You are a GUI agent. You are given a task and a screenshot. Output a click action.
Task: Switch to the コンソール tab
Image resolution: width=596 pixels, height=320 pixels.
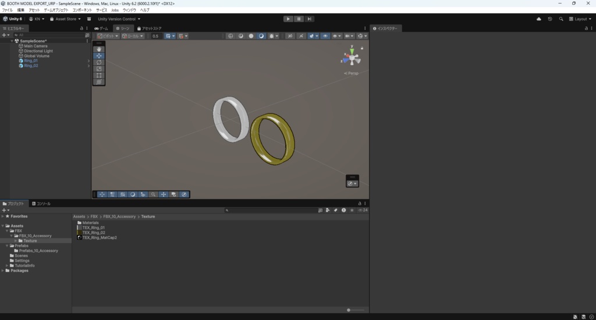(41, 204)
